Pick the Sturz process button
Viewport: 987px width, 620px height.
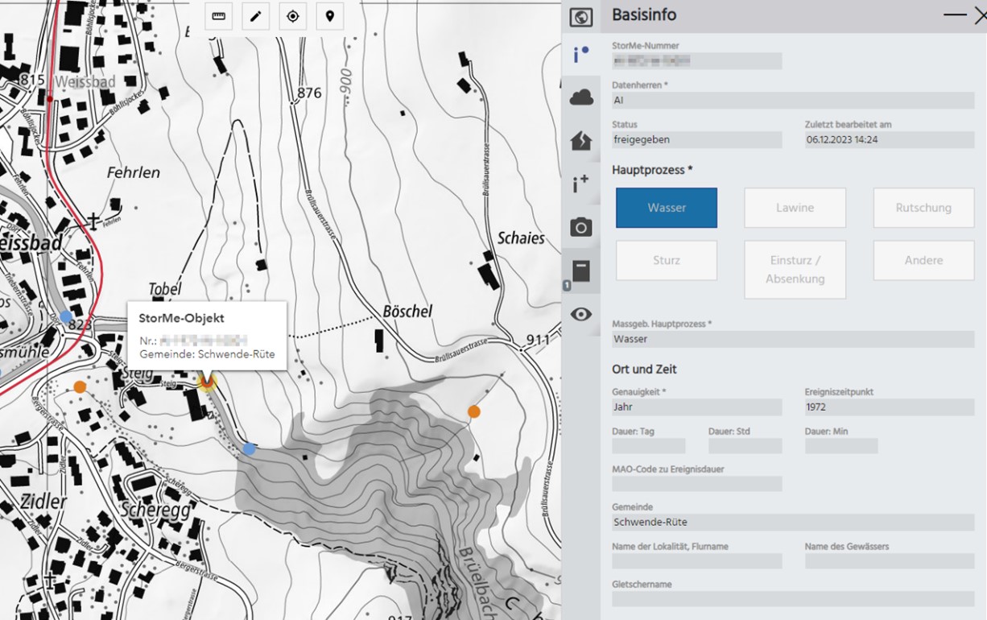[x=667, y=260]
